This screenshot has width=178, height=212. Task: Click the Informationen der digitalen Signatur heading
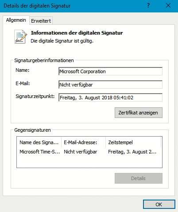tap(77, 33)
